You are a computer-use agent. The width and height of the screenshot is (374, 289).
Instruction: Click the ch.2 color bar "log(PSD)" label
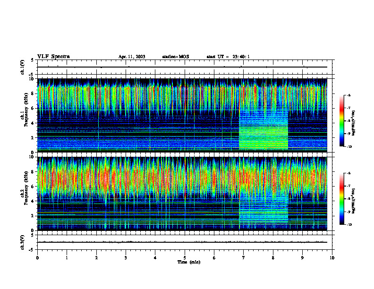354,201
